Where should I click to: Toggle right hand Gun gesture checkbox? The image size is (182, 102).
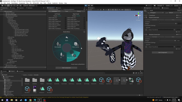[84, 27]
